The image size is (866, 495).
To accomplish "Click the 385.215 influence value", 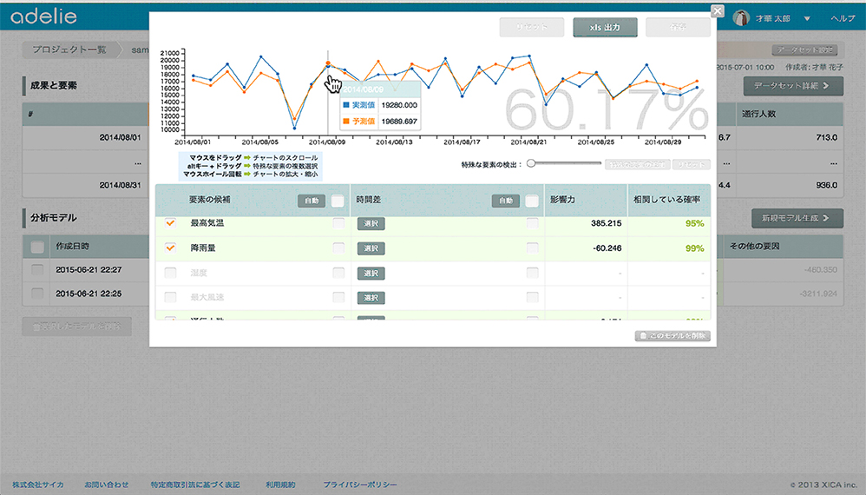I will point(606,223).
